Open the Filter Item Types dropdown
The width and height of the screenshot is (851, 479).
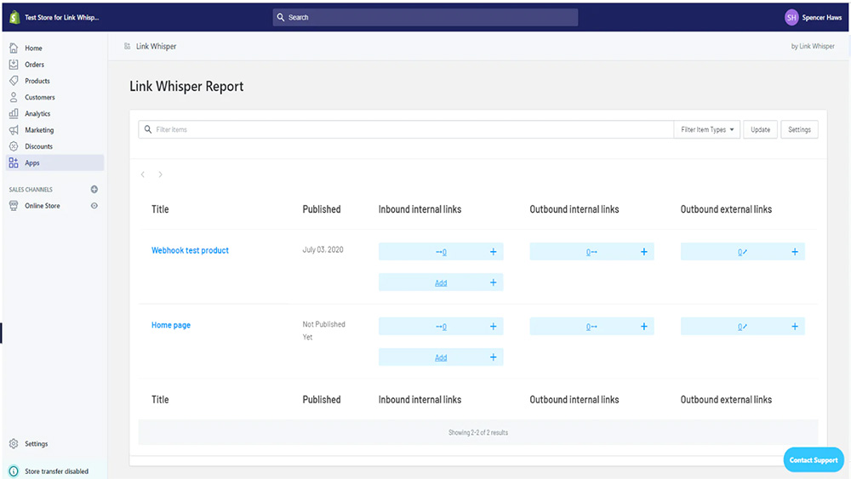coord(707,129)
